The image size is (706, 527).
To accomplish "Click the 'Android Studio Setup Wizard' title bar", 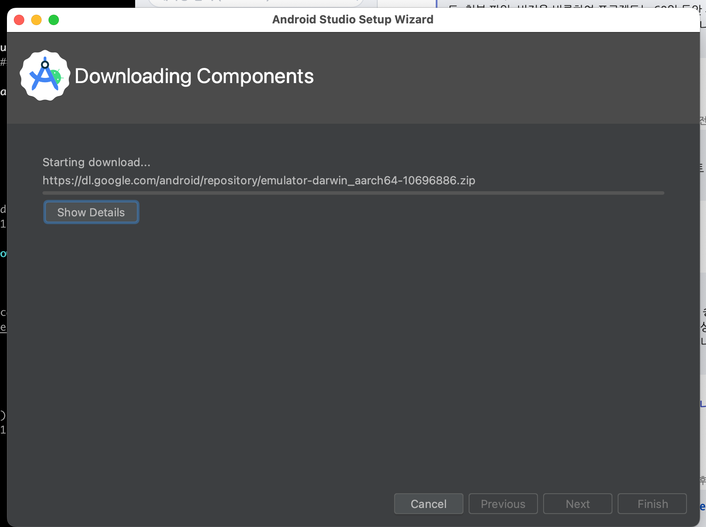I will 353,19.
